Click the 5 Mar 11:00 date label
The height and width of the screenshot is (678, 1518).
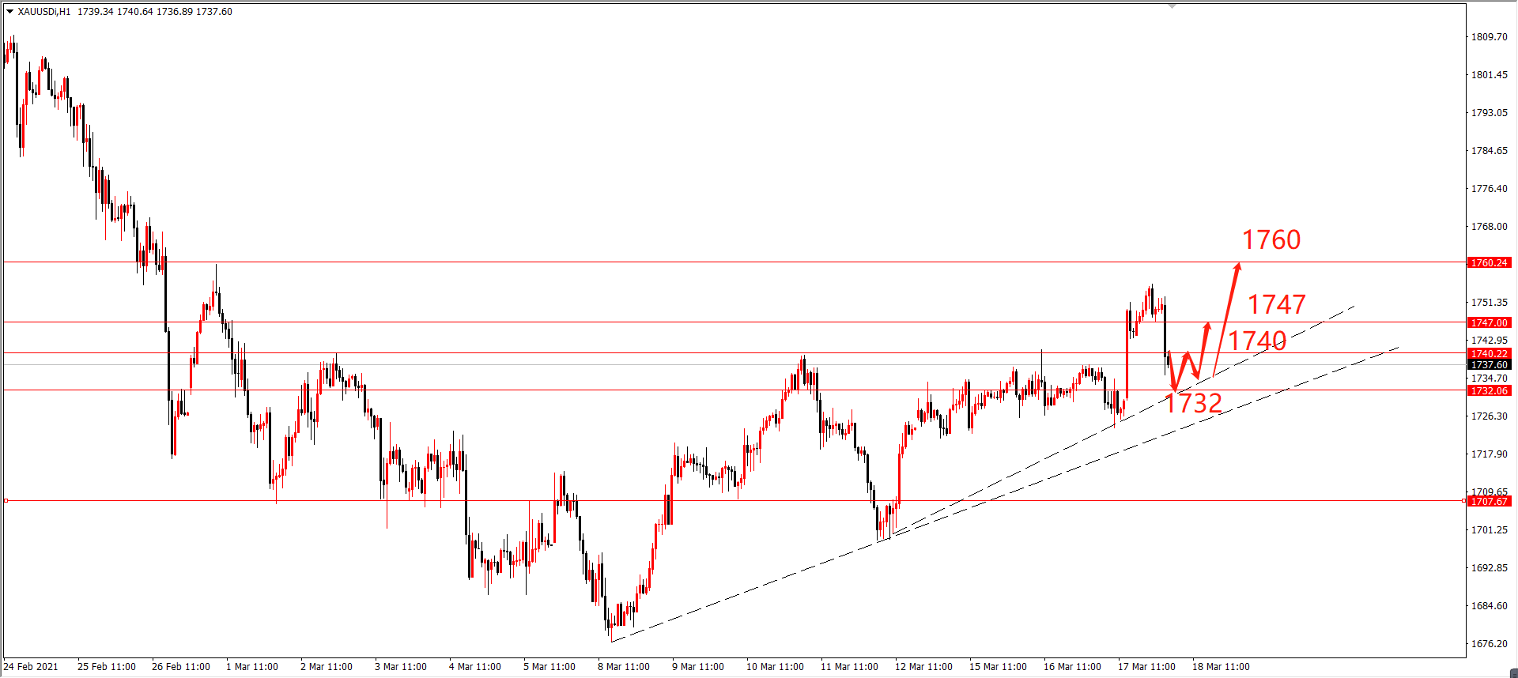549,667
